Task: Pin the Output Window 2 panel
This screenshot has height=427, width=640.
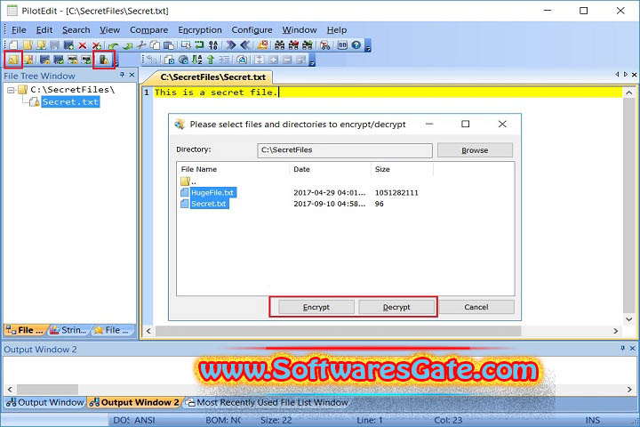Action: tap(622, 348)
